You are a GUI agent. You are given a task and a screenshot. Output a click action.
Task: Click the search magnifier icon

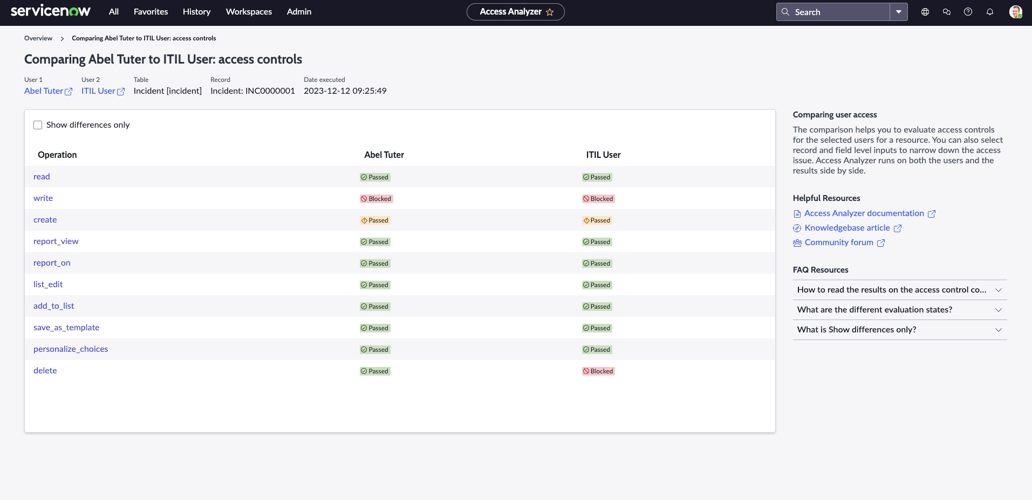coord(785,12)
